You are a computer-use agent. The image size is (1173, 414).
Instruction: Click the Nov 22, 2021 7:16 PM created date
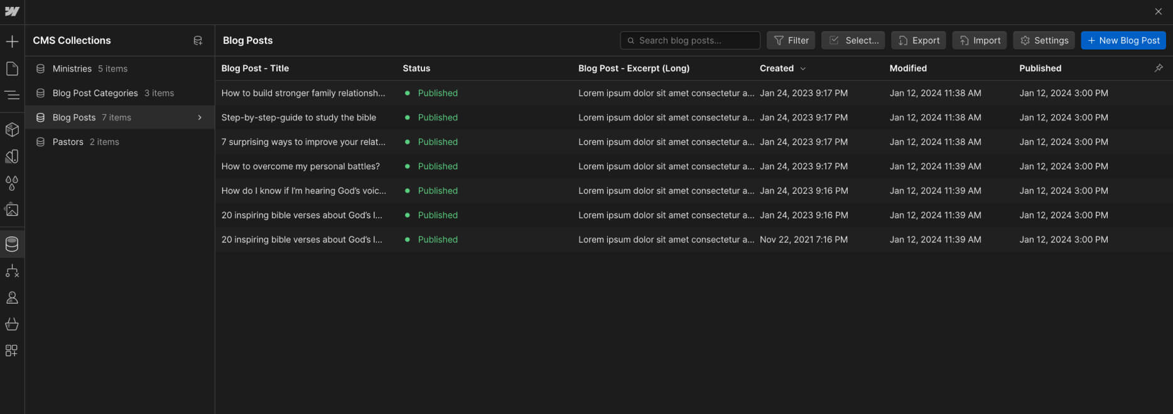click(x=804, y=240)
